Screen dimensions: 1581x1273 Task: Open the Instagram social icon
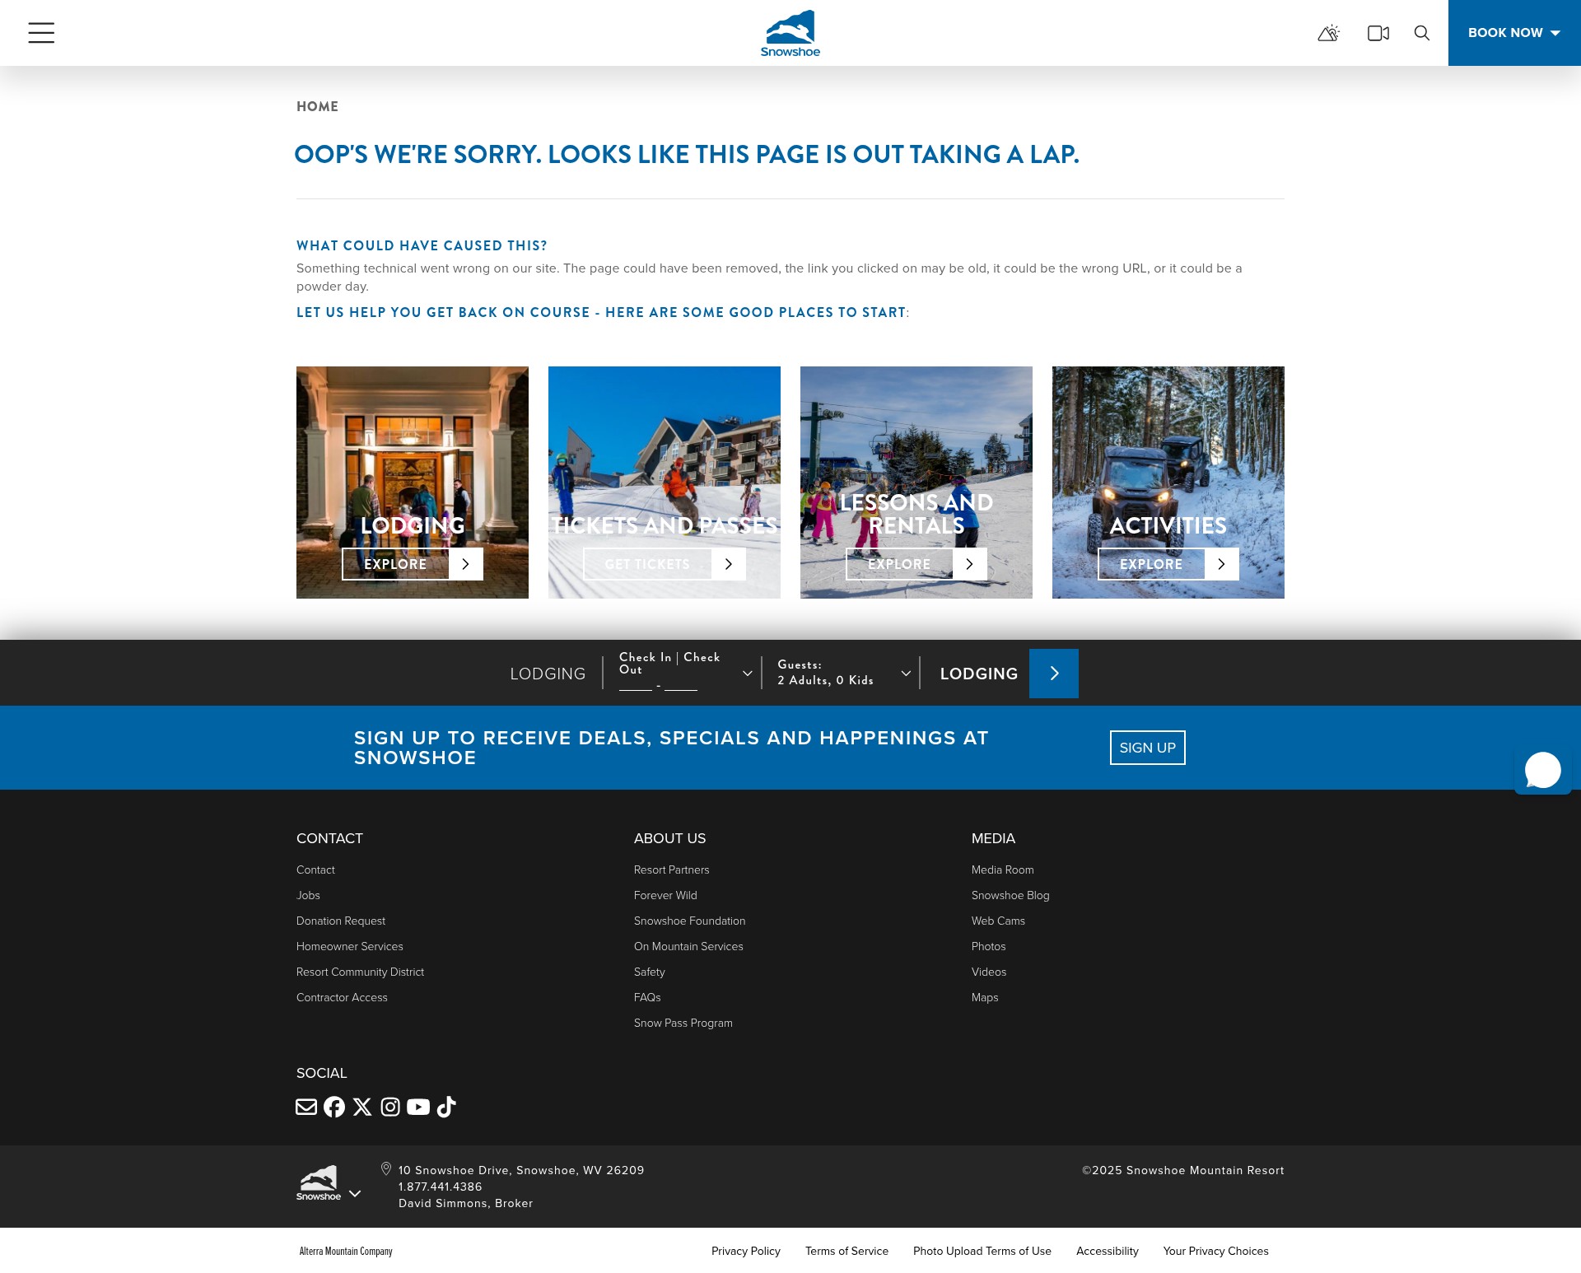pyautogui.click(x=390, y=1107)
